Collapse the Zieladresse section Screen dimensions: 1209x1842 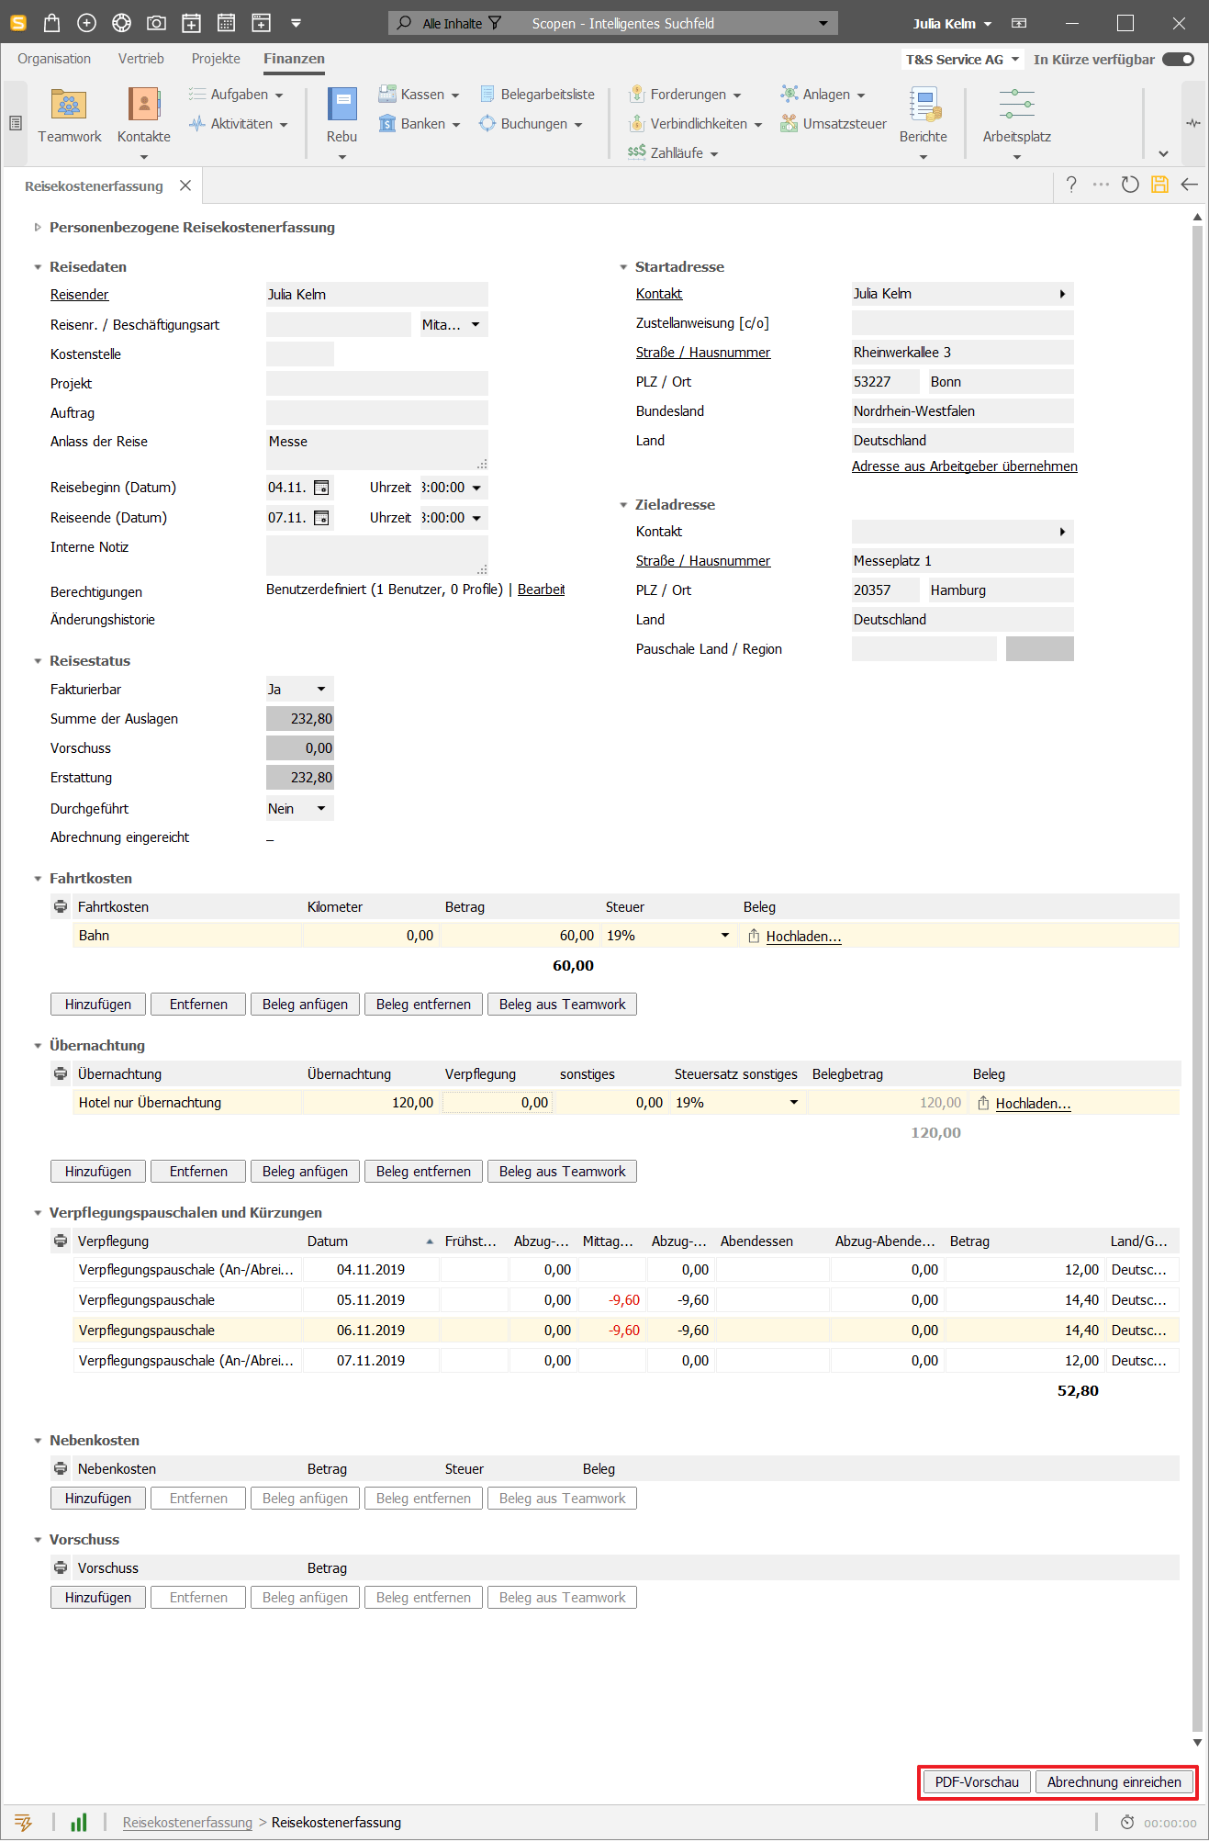[x=623, y=505]
